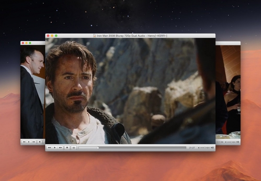Fast forward in the left background player

point(34,142)
